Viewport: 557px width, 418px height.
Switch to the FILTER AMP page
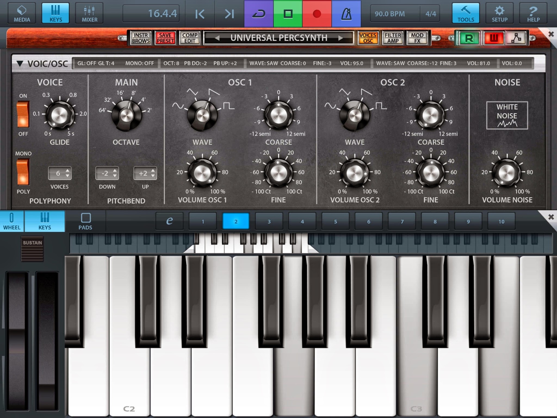click(393, 38)
